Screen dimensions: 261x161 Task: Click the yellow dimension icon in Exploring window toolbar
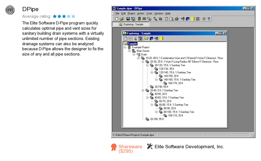pos(146,39)
